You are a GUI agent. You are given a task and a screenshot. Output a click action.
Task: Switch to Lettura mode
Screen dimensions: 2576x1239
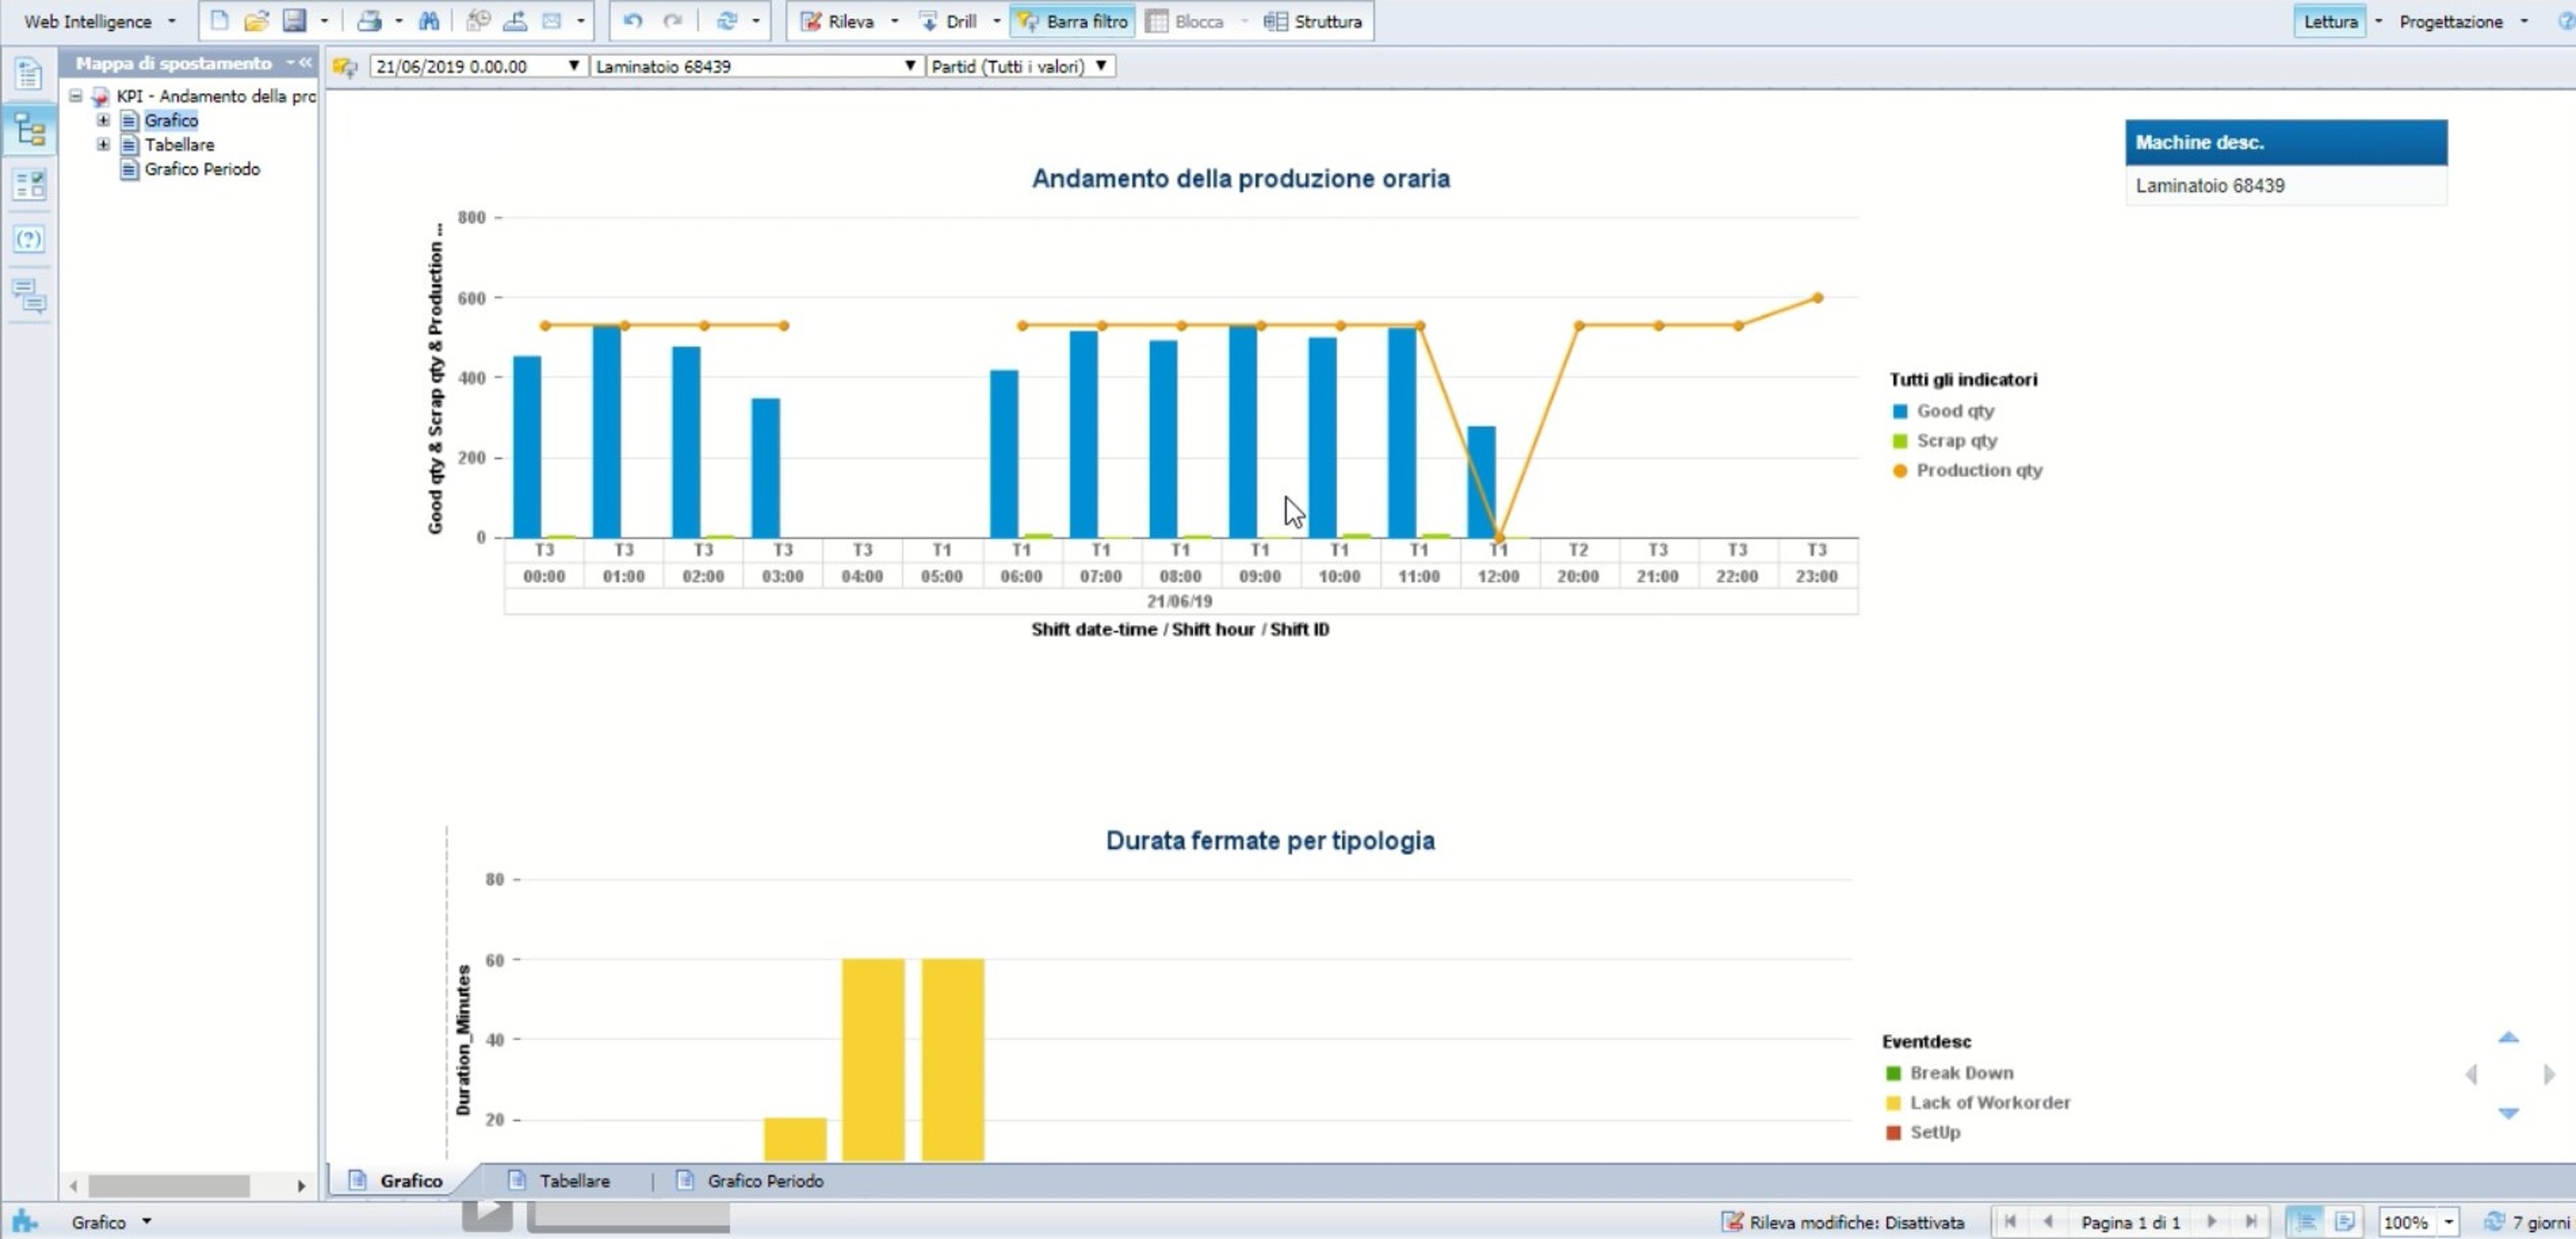[2330, 21]
